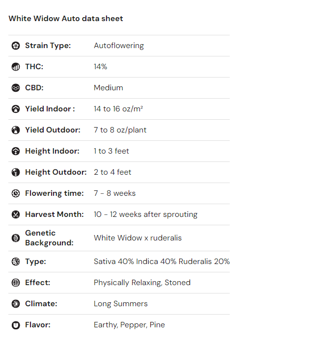Viewport: 324px width, 345px height.
Task: Click the Type row icon
Action: 16,262
